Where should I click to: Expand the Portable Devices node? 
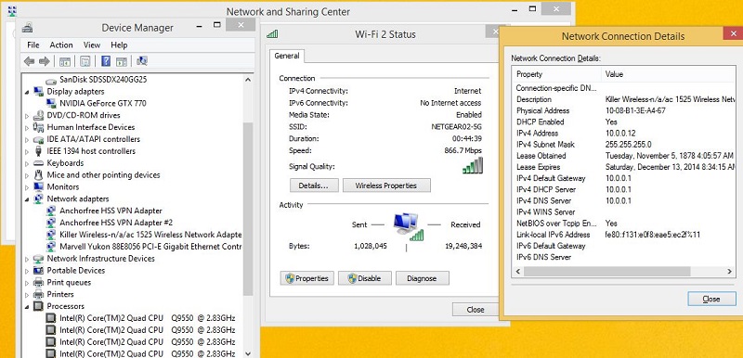[x=27, y=271]
